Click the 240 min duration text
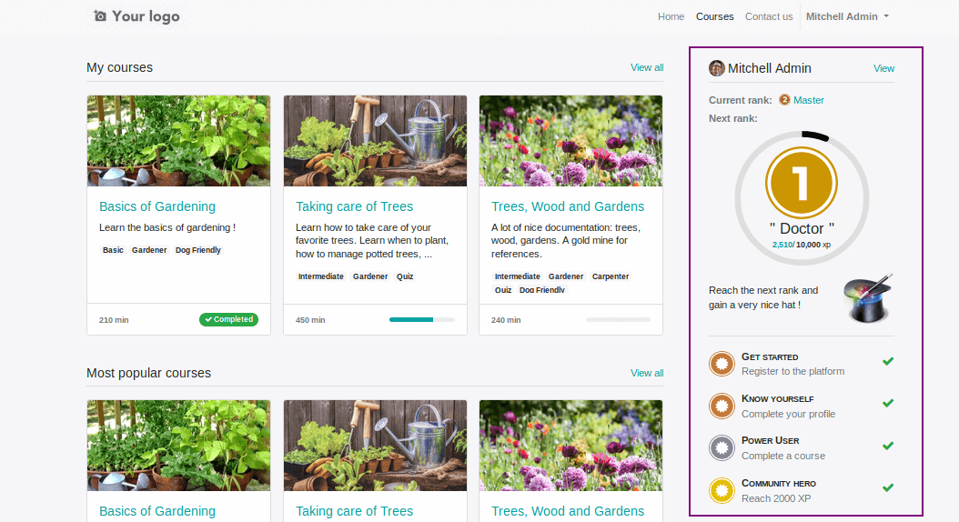Viewport: 959px width, 522px height. coord(506,320)
